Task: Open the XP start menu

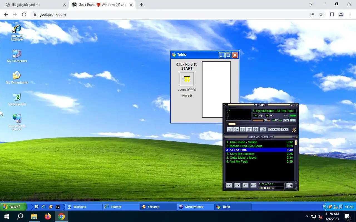Action: pos(13,207)
